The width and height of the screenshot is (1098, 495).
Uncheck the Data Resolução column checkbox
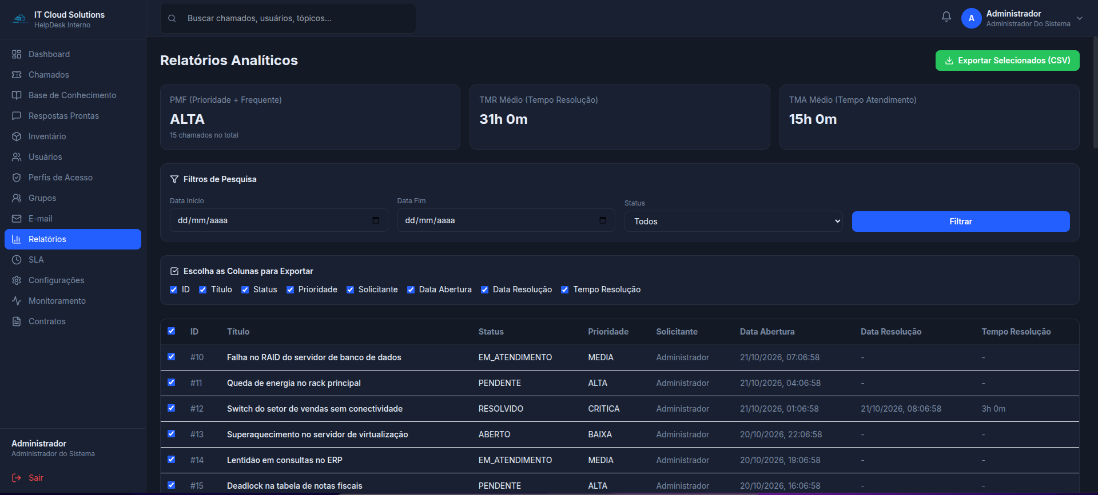pyautogui.click(x=484, y=289)
